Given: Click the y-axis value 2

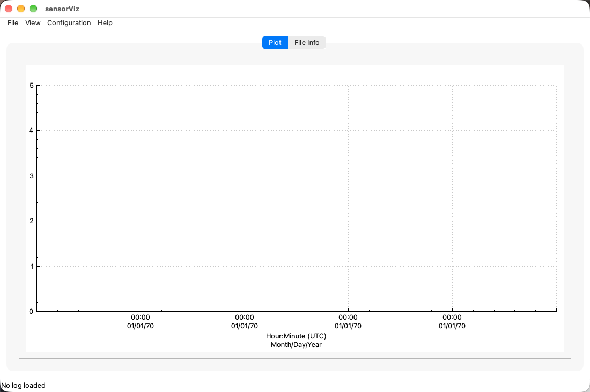Looking at the screenshot, I should pos(32,221).
